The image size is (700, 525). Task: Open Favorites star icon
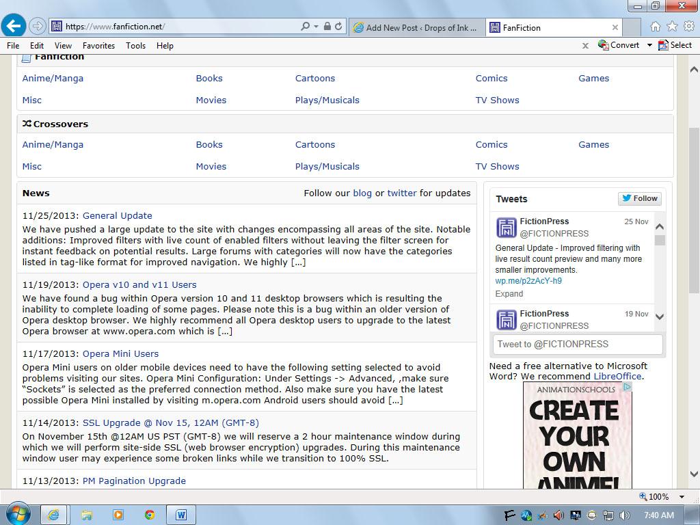pyautogui.click(x=672, y=27)
